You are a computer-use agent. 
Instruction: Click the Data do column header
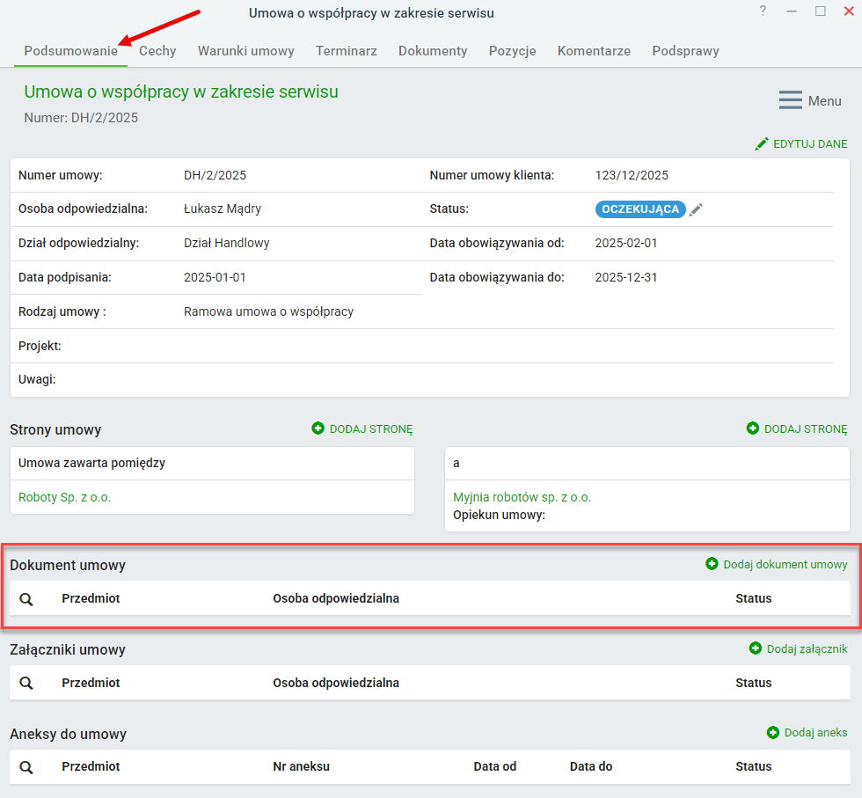pyautogui.click(x=591, y=766)
